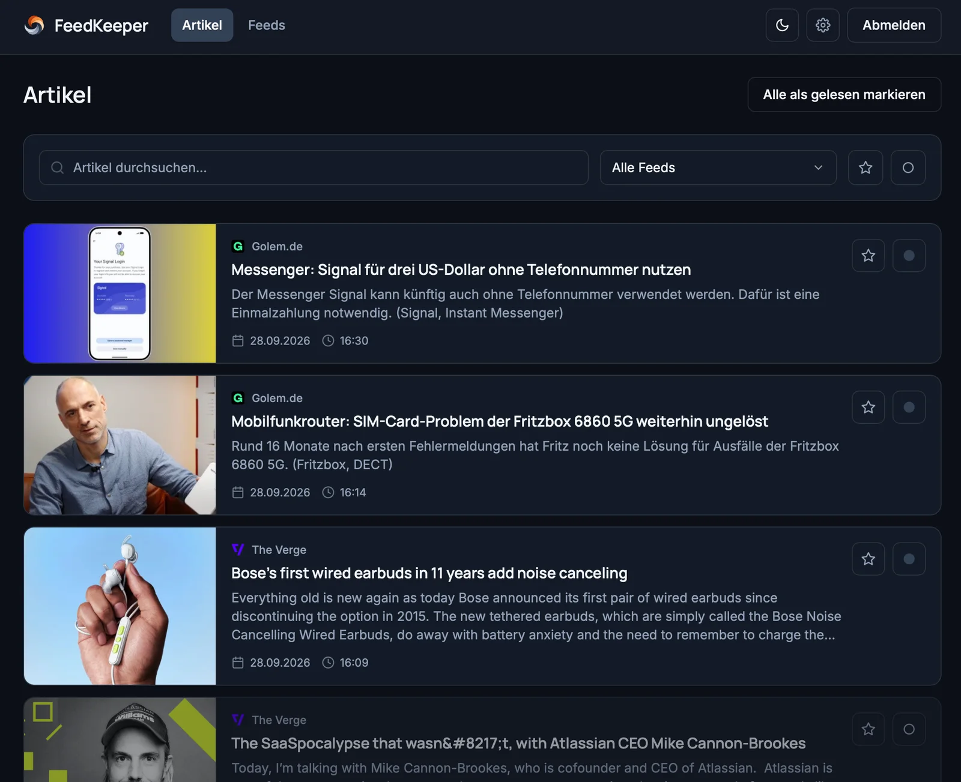The width and height of the screenshot is (961, 782).
Task: Click The Verge favicon on Bose article
Action: [238, 550]
